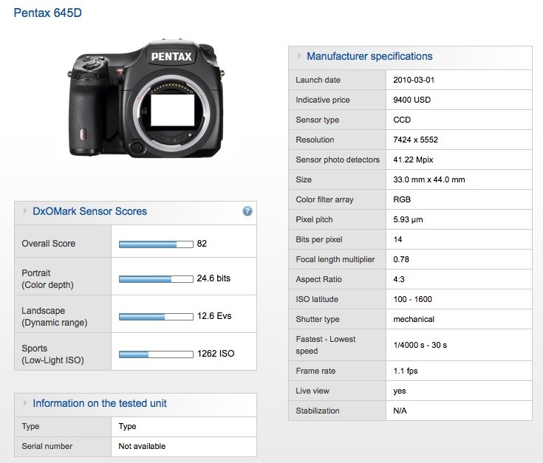
Task: Collapse the Manufacturer specifications section arrow
Action: (299, 55)
